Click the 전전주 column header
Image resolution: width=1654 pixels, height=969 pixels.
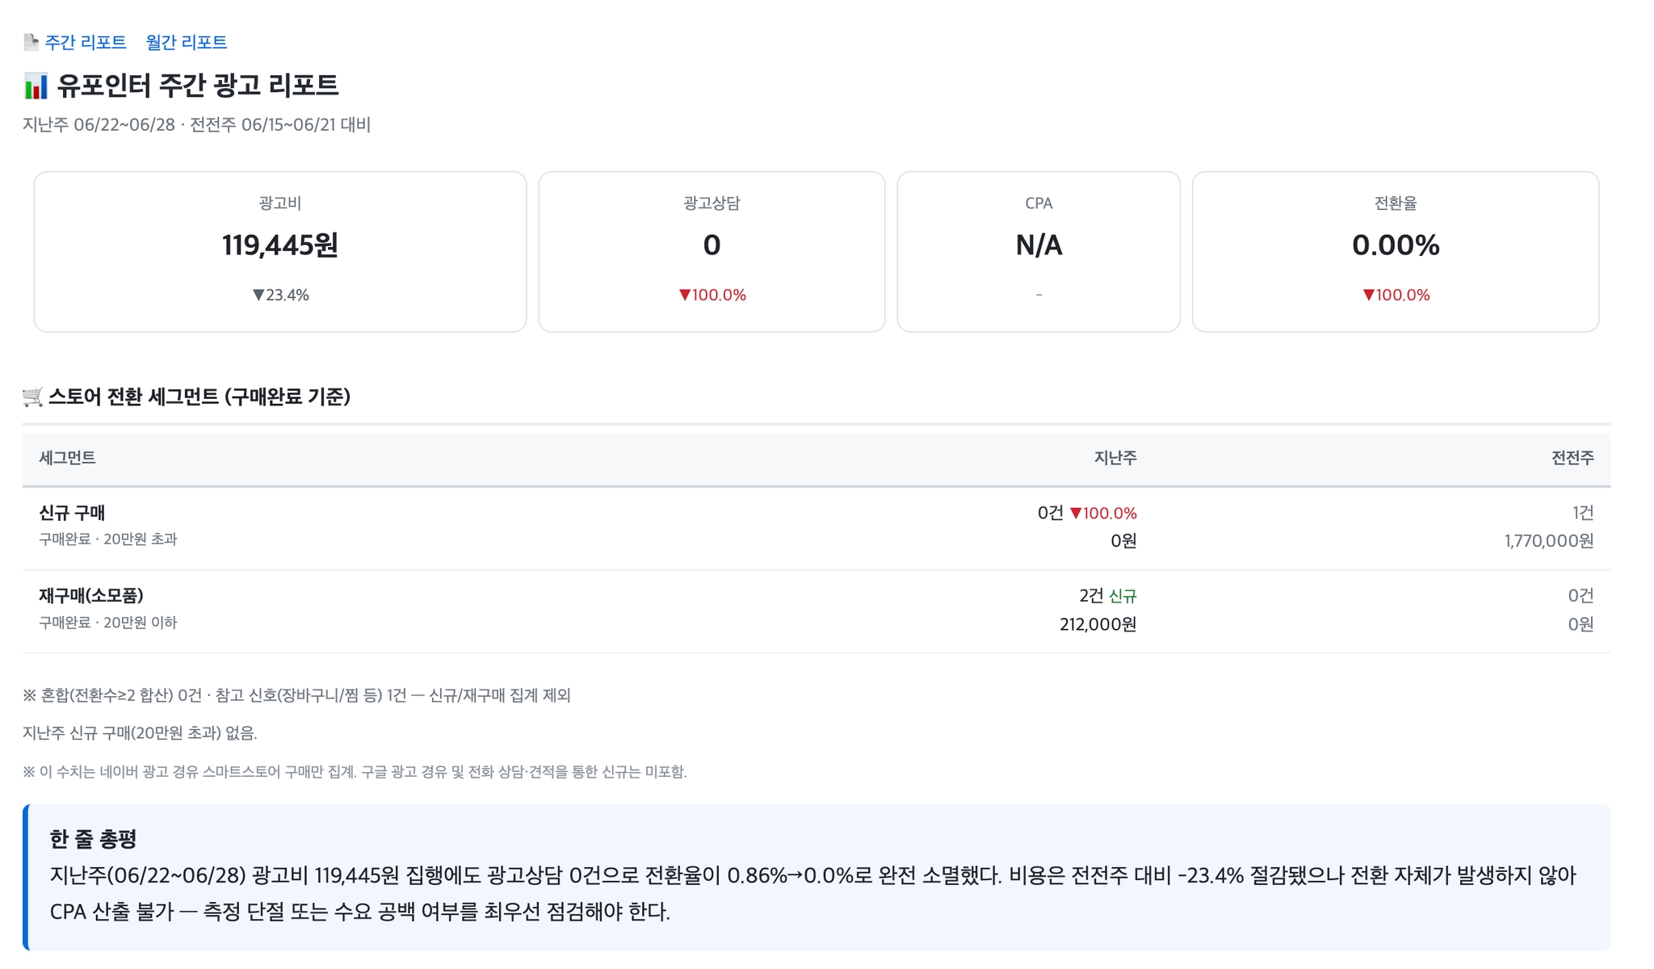(1572, 458)
